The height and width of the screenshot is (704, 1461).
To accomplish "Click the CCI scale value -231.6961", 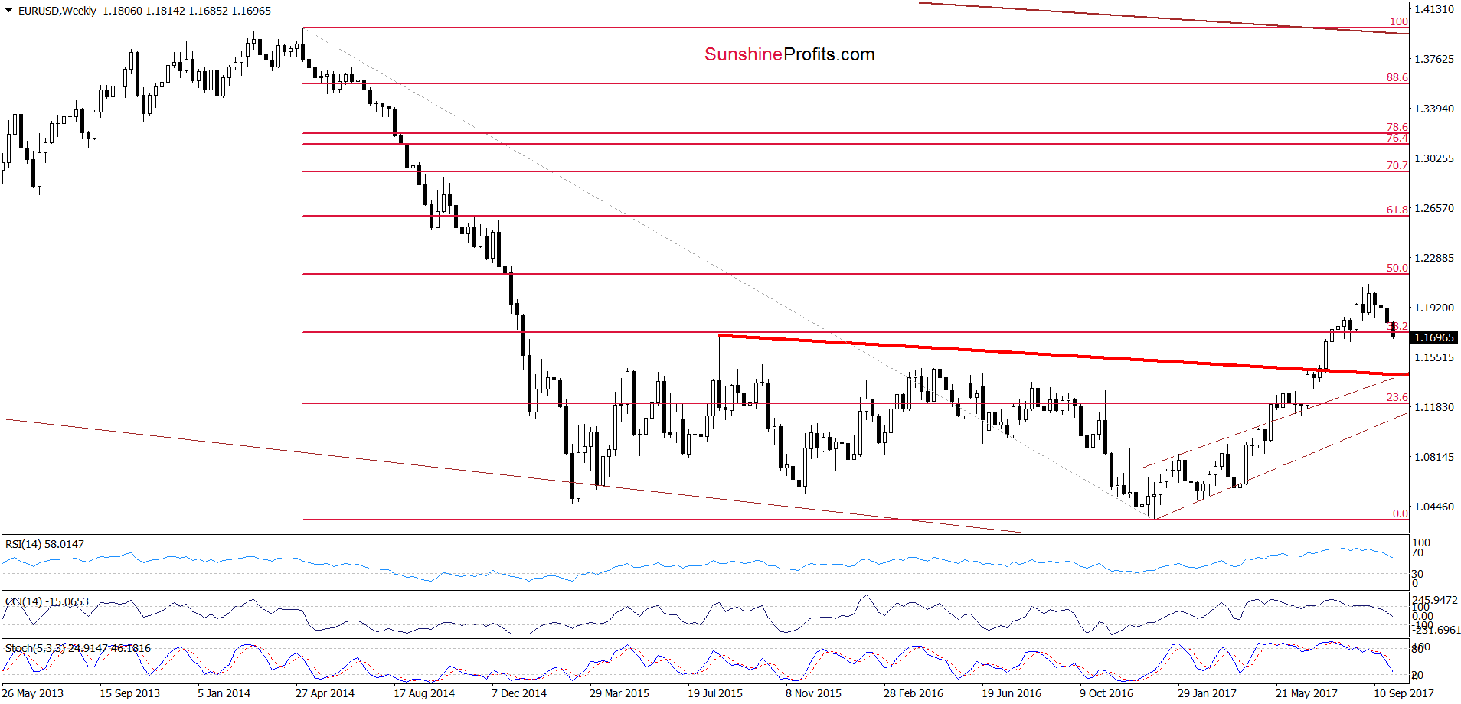I will point(1436,630).
